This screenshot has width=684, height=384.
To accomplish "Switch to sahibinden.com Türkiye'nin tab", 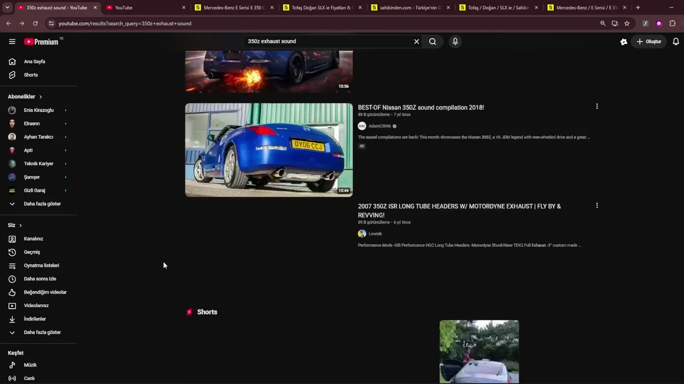I will tap(410, 7).
